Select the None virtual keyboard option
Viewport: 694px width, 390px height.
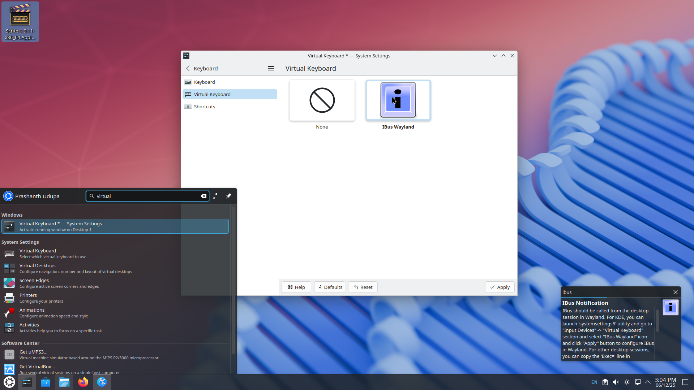pos(322,101)
